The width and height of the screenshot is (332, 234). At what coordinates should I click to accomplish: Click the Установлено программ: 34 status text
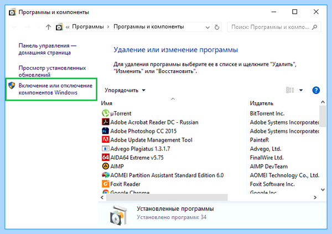pos(172,217)
